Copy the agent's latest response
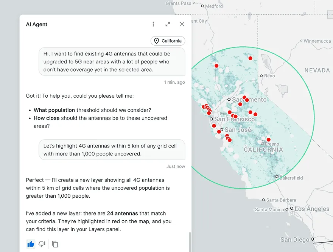This screenshot has height=252, width=333. tap(55, 244)
